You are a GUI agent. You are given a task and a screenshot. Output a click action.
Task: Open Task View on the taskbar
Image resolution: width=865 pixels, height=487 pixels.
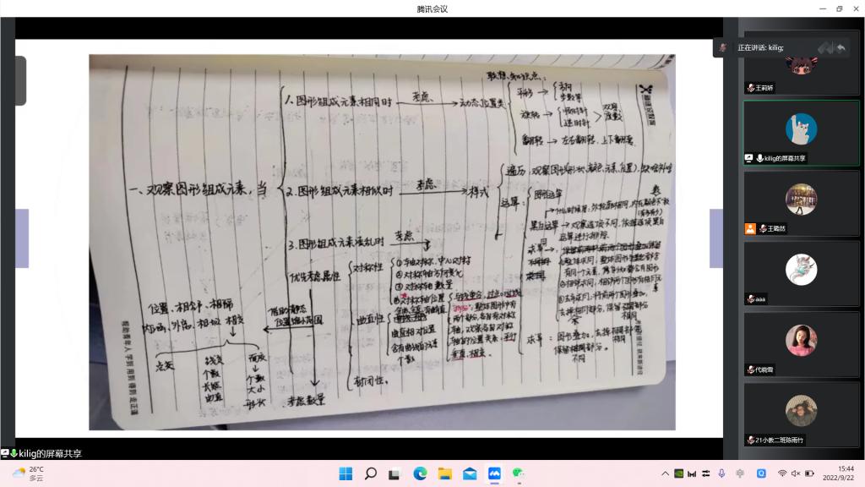394,473
